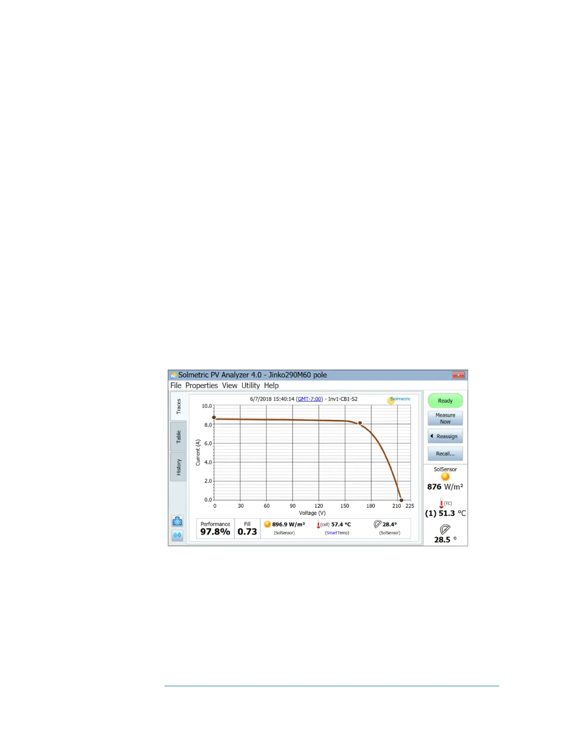The height and width of the screenshot is (731, 564).
Task: Click the Solmetric app icon in title bar
Action: click(x=174, y=375)
